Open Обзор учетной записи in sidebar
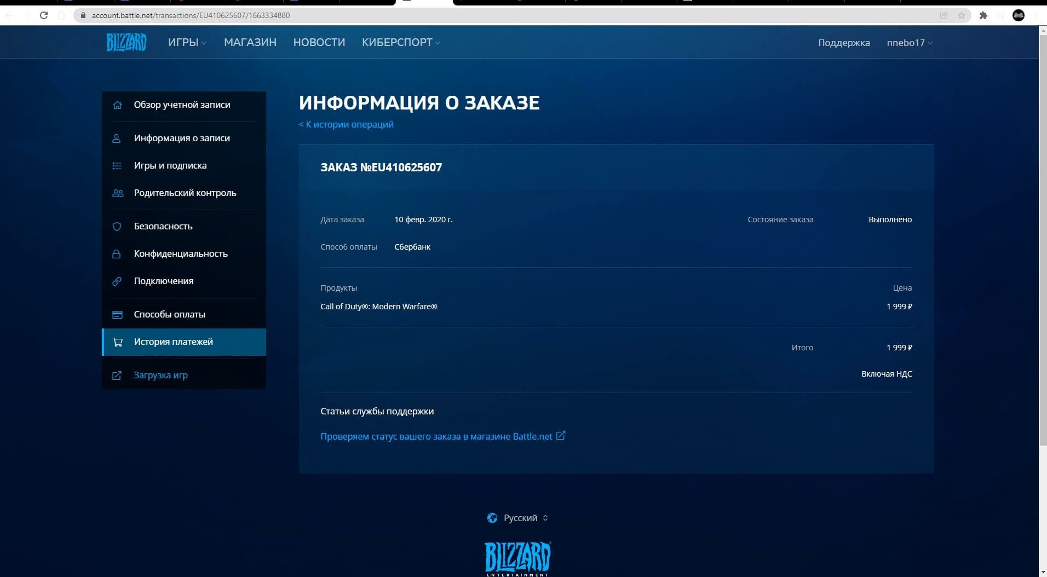The width and height of the screenshot is (1047, 577). [184, 105]
